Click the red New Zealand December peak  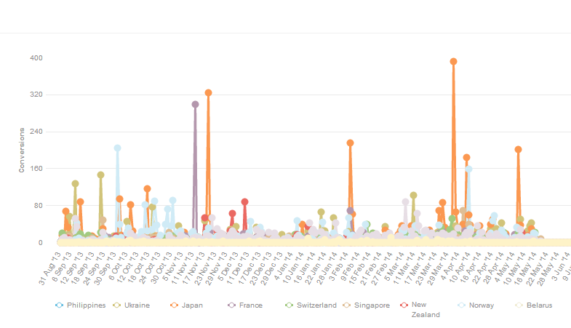244,201
